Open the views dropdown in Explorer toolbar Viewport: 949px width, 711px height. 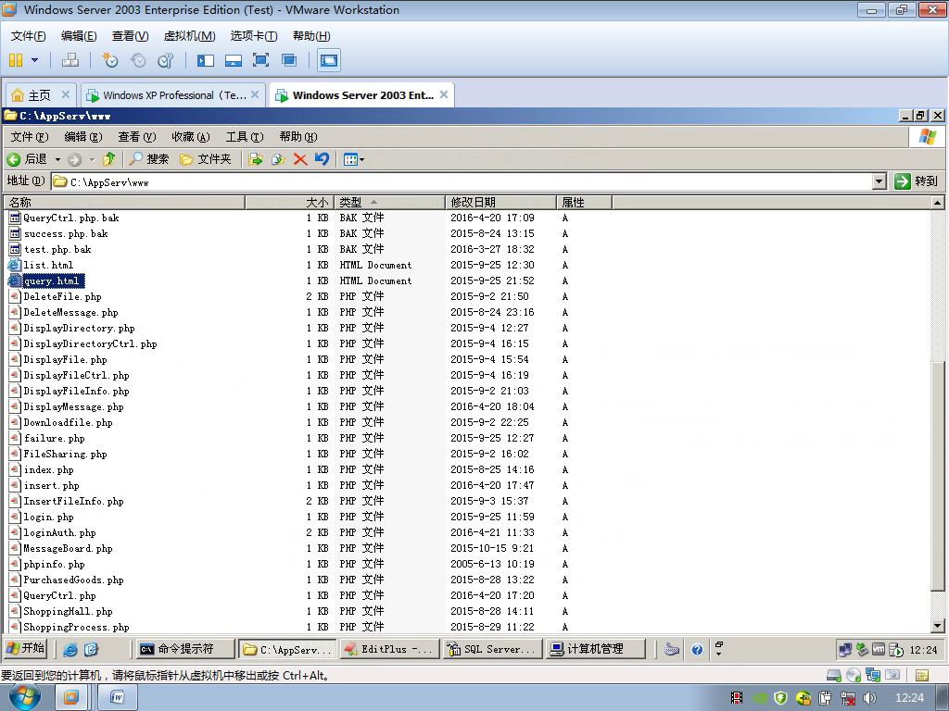coord(354,159)
